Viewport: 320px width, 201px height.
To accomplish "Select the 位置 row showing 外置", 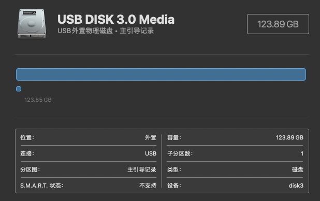I will point(89,137).
